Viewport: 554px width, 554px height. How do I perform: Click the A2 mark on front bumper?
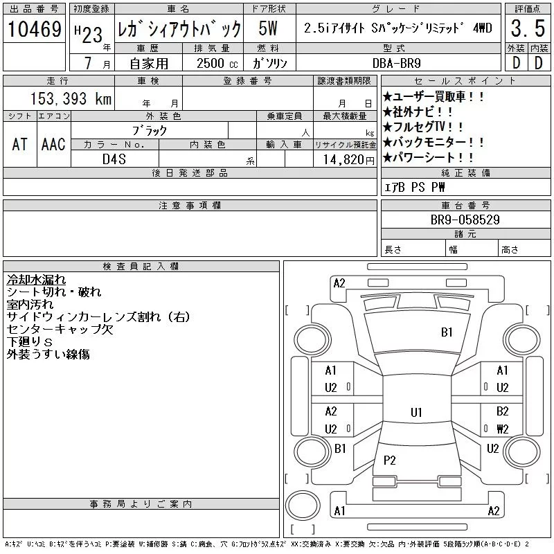tap(339, 283)
